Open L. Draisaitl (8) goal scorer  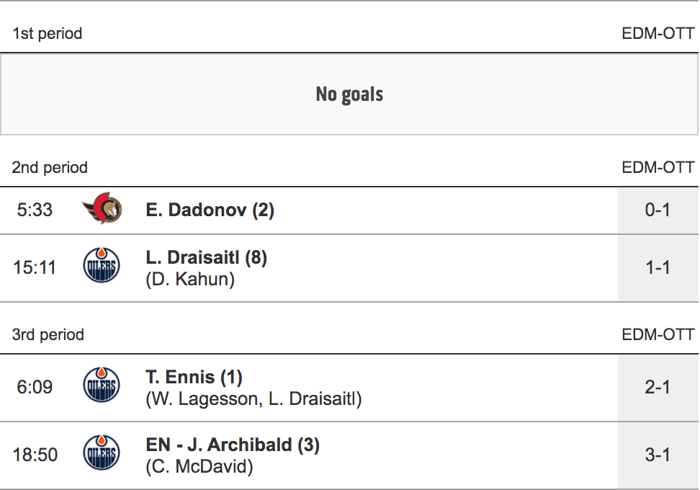pos(206,257)
